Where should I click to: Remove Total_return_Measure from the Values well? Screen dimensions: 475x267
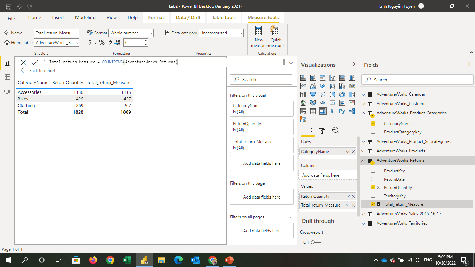tap(353, 205)
